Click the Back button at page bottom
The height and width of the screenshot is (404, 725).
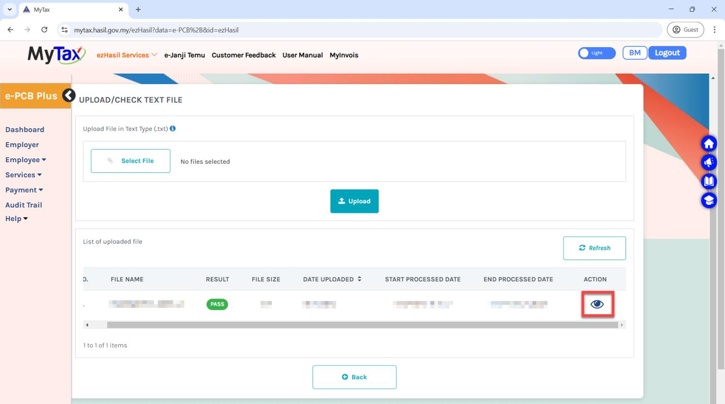click(354, 377)
